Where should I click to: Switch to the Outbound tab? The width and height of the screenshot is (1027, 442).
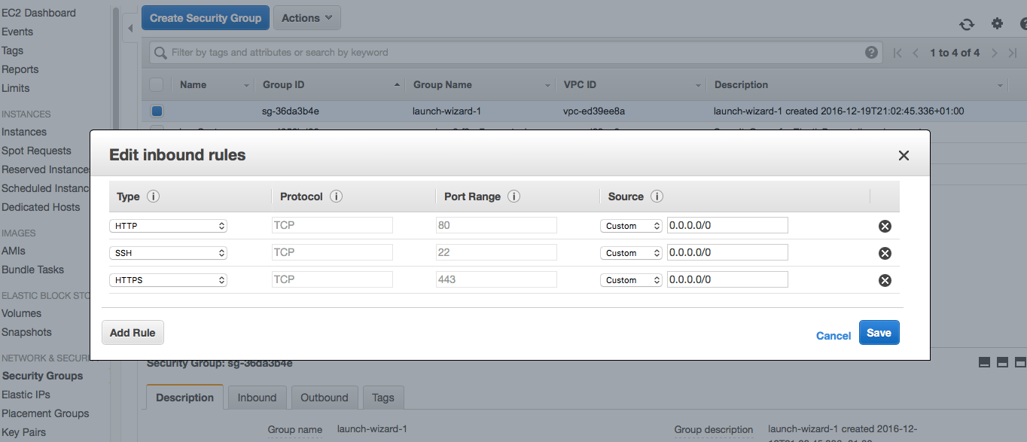click(x=324, y=398)
